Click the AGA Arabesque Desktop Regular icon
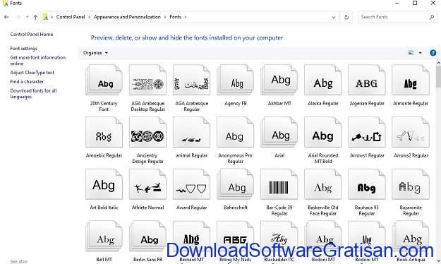The image size is (441, 264). coord(147,80)
